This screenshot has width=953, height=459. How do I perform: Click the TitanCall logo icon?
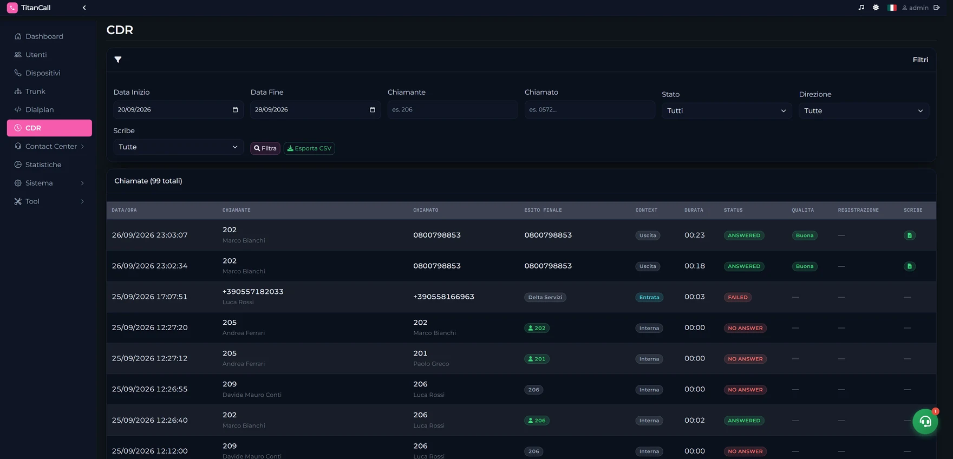pyautogui.click(x=12, y=8)
